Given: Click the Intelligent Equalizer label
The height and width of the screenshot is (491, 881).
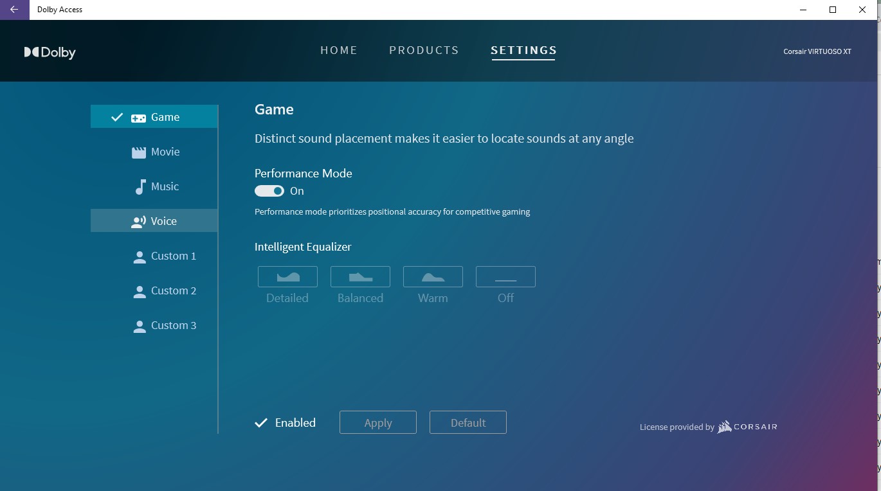Looking at the screenshot, I should coord(303,247).
